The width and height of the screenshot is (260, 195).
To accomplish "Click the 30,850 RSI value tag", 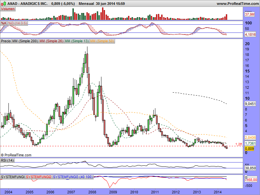I will coord(250,168).
